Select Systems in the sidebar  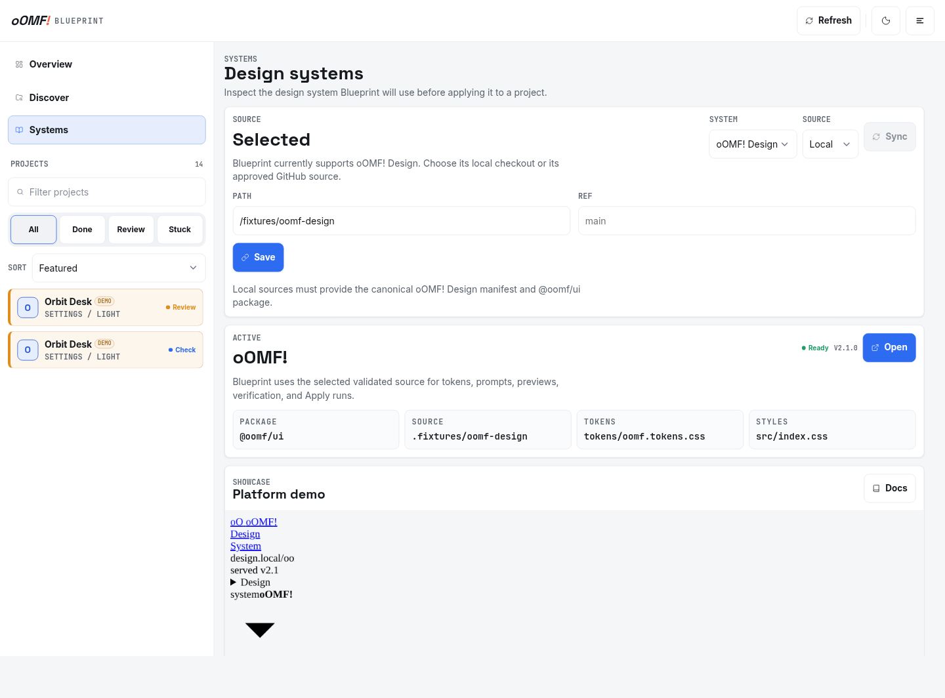click(106, 130)
